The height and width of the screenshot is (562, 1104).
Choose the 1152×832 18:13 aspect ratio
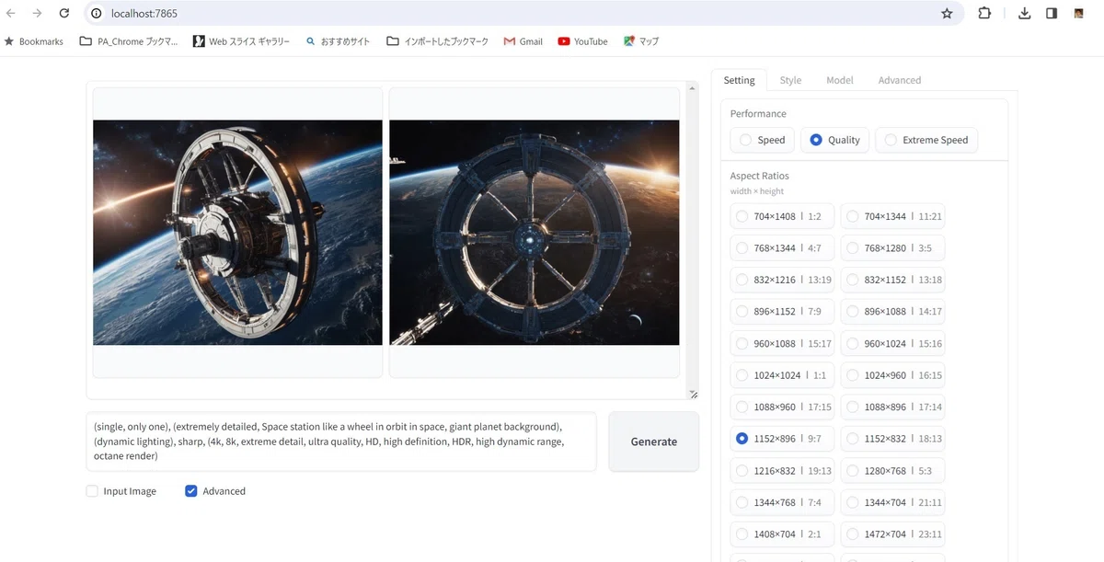tap(892, 439)
